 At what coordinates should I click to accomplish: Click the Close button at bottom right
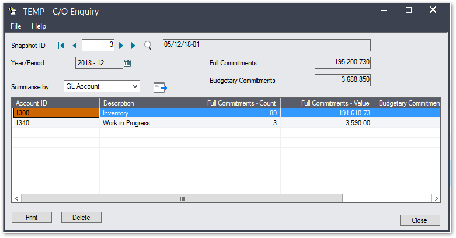420,220
